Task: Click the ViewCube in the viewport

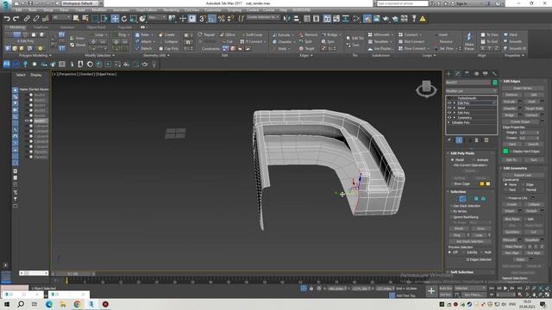Action: click(426, 89)
